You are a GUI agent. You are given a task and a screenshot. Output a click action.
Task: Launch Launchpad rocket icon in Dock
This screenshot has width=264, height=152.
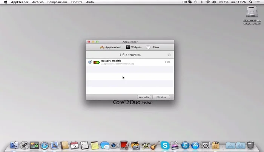point(25,145)
